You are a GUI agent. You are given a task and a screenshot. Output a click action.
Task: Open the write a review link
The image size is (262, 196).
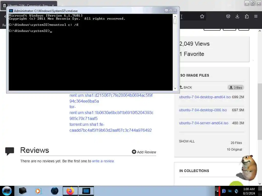pyautogui.click(x=103, y=161)
